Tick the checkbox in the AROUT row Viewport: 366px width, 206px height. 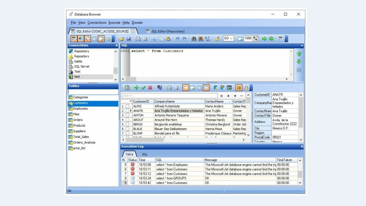127,120
